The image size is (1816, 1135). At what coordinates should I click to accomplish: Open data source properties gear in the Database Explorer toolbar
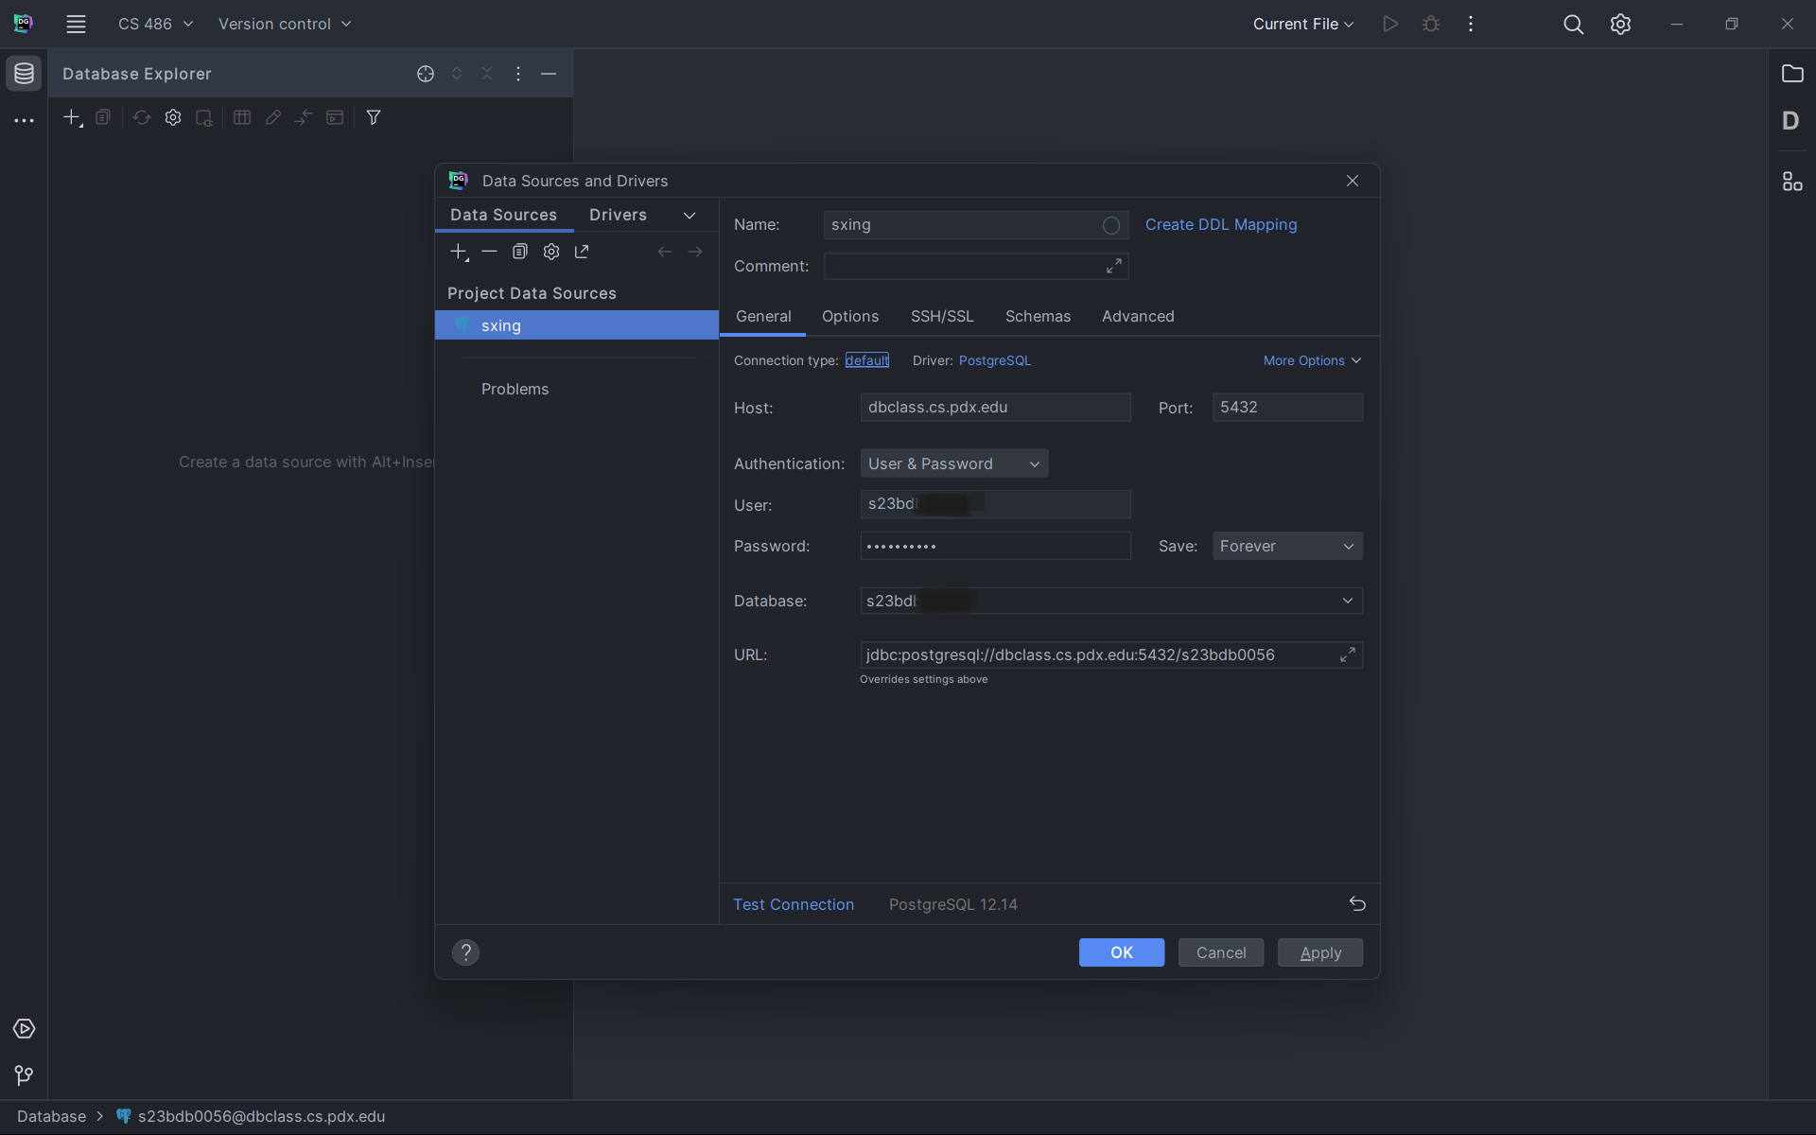click(173, 117)
